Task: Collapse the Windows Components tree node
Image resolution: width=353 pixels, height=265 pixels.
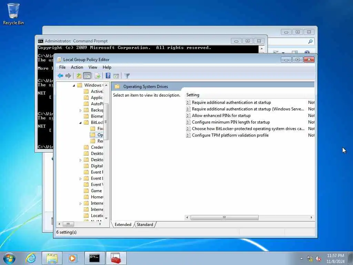Action: [x=74, y=86]
